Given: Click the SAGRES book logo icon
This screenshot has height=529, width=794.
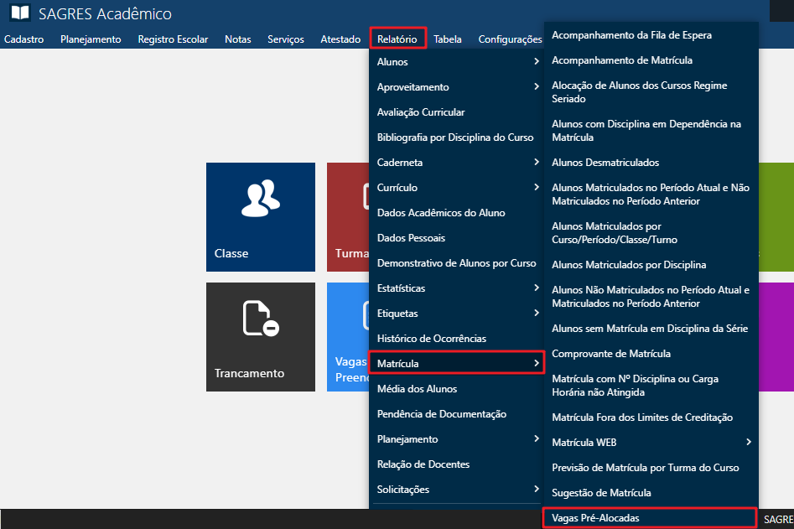Looking at the screenshot, I should (x=20, y=13).
